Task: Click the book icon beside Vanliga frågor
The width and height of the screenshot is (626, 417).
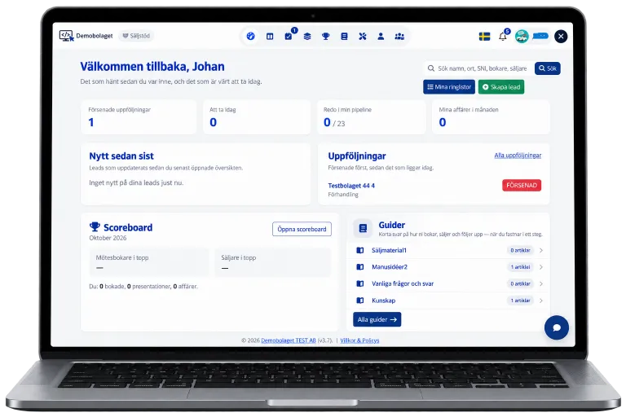Action: [x=360, y=283]
